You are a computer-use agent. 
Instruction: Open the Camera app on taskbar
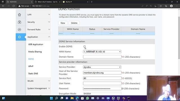pos(103,98)
